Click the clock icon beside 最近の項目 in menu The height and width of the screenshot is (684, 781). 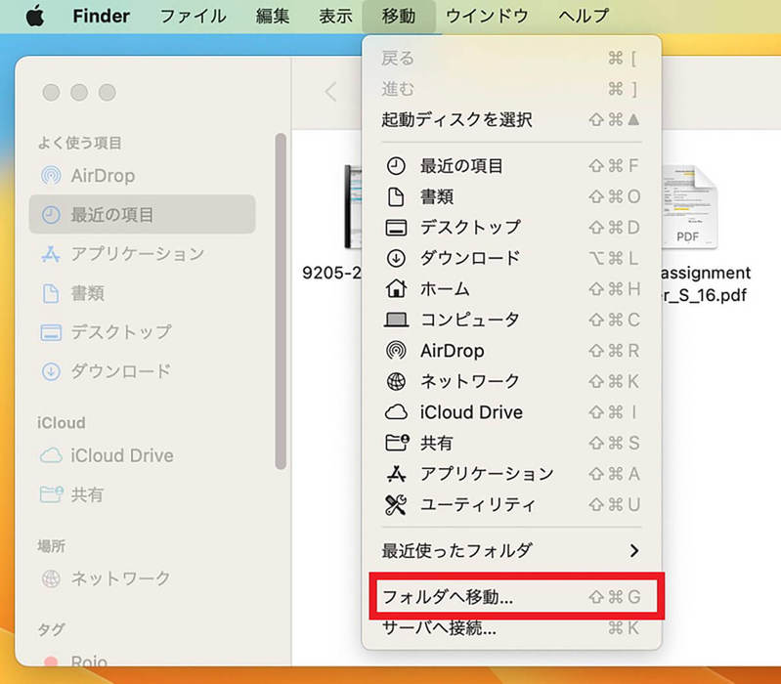pos(396,166)
